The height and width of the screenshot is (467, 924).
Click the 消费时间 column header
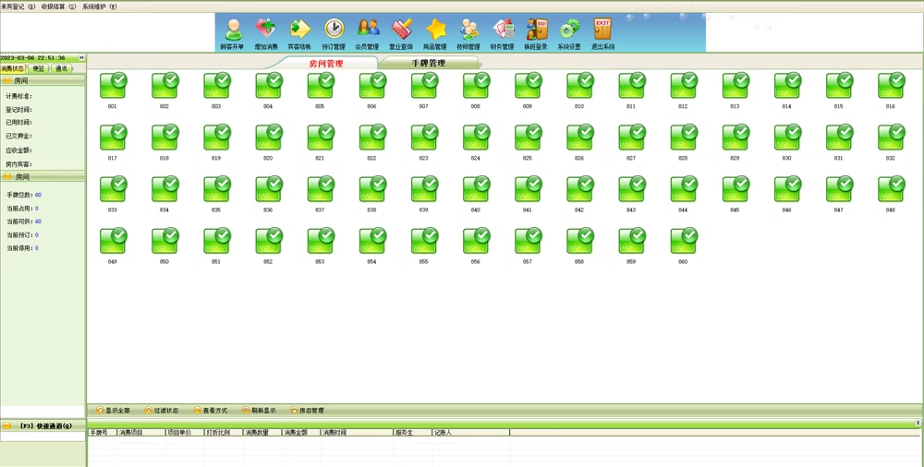point(357,432)
